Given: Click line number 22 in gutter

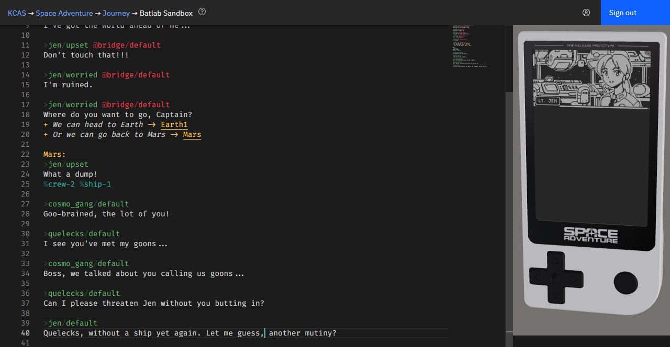Looking at the screenshot, I should [25, 155].
